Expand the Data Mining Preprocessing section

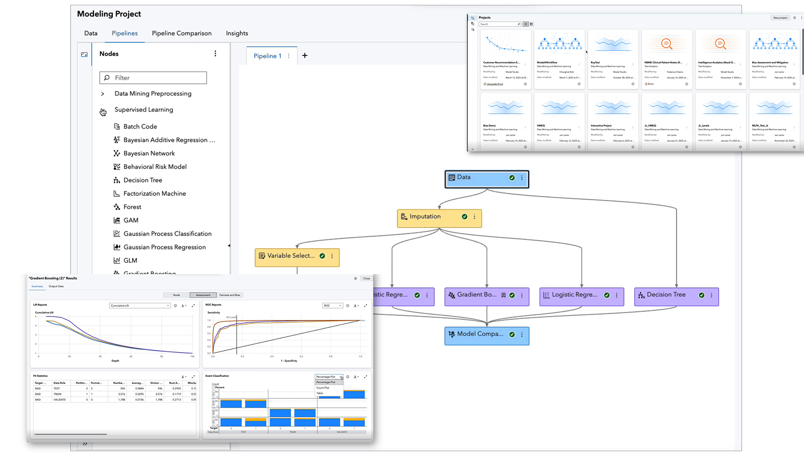pos(102,94)
